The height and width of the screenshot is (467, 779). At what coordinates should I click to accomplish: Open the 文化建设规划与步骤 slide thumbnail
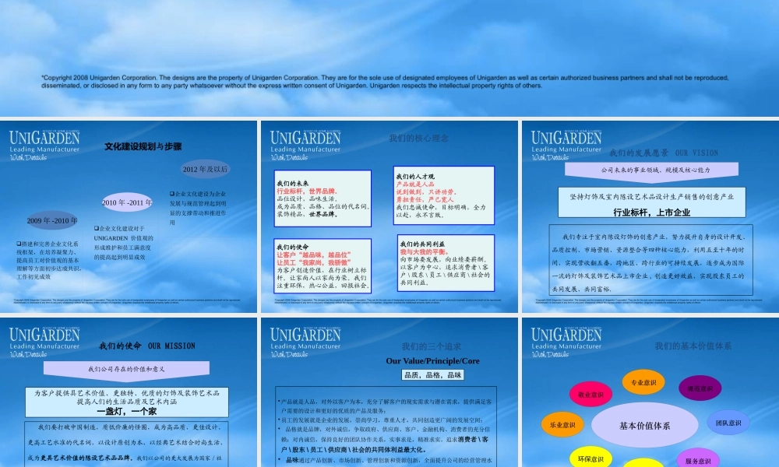click(129, 217)
